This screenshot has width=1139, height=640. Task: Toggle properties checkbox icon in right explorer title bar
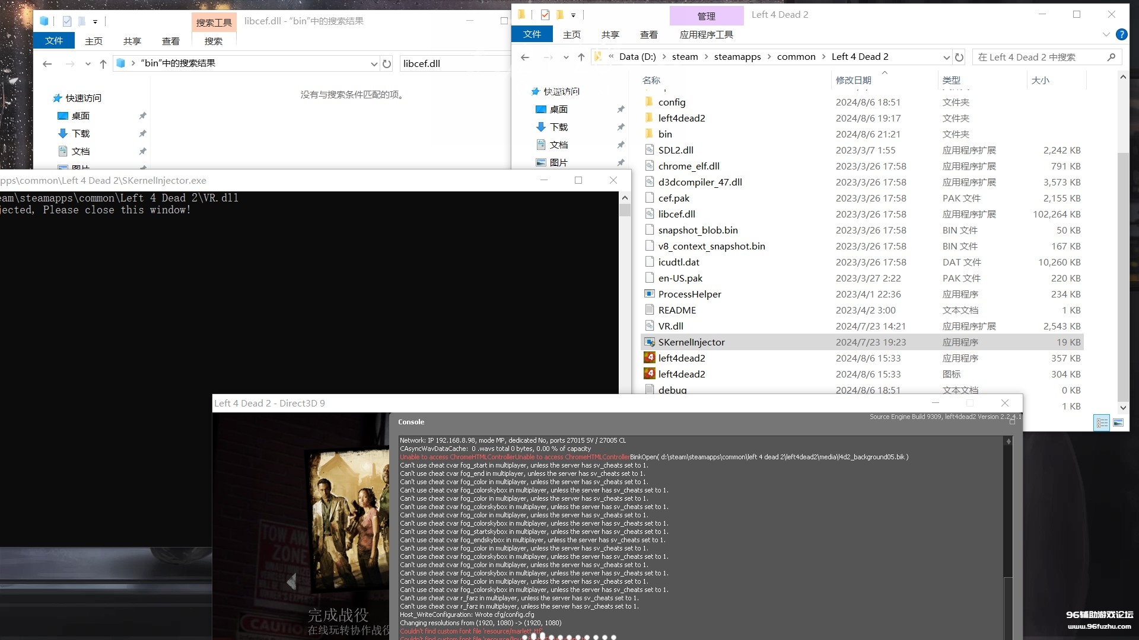(545, 15)
